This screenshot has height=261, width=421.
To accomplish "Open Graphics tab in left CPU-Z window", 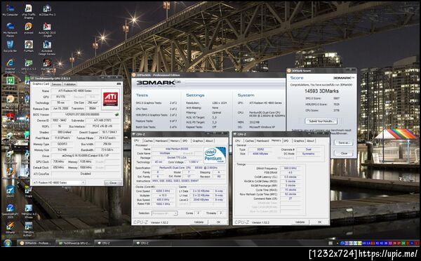I will 197,141.
